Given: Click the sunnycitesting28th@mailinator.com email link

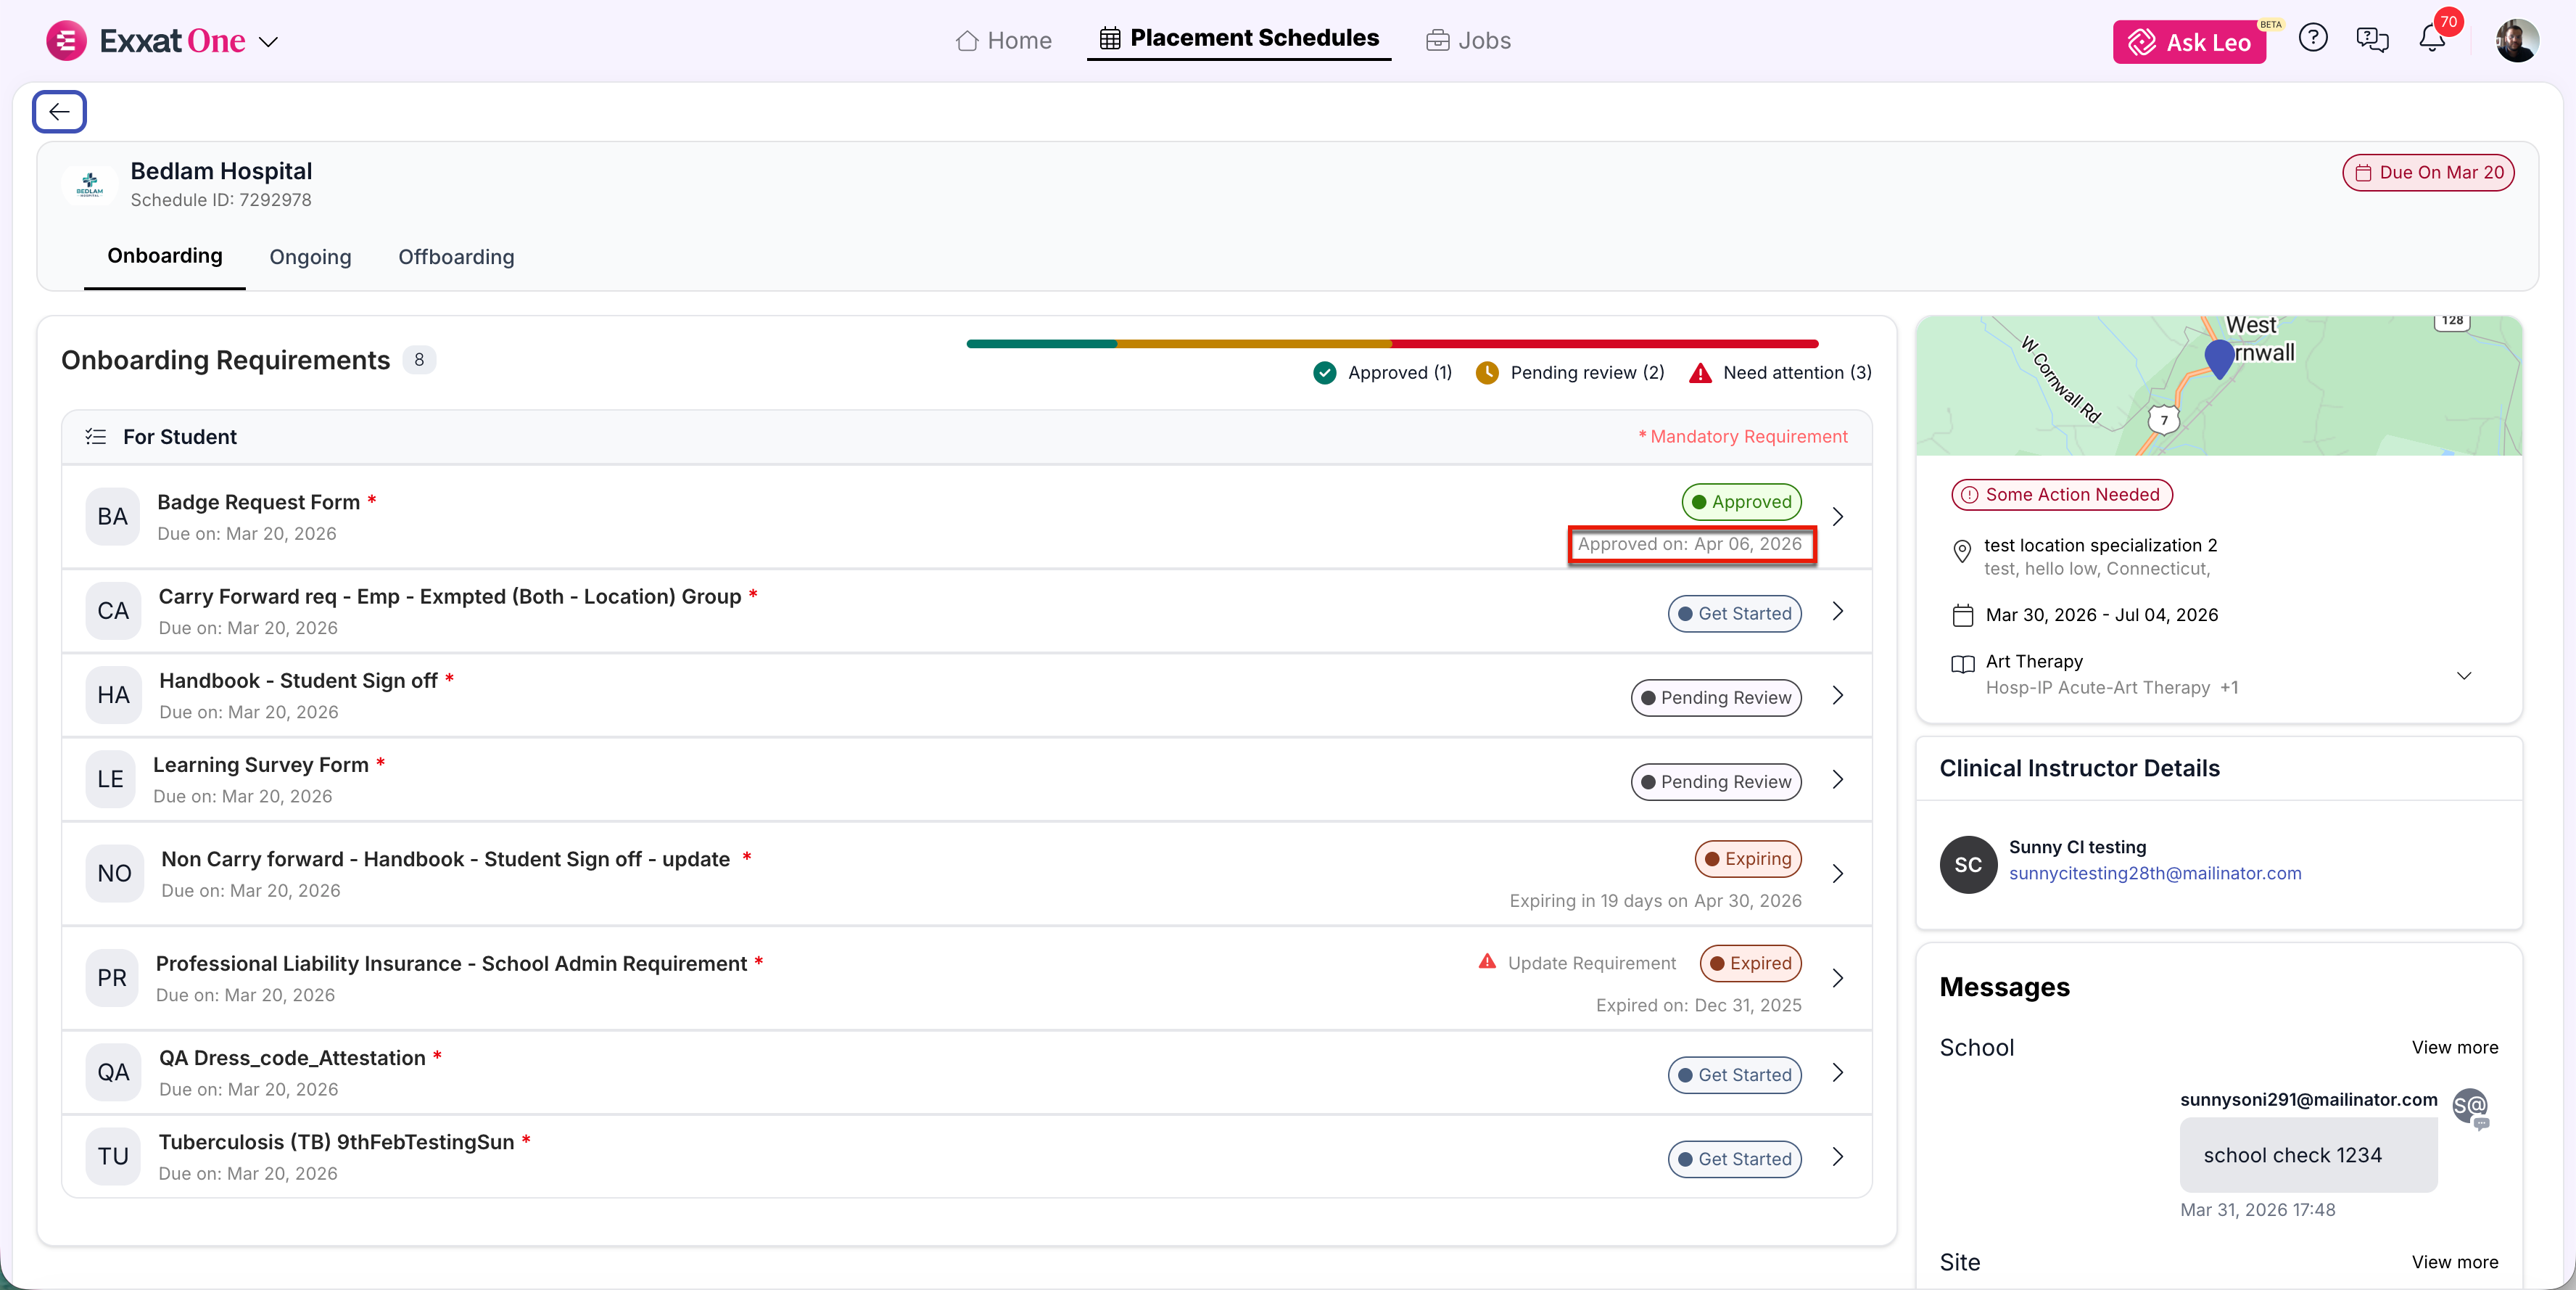Looking at the screenshot, I should pos(2155,874).
